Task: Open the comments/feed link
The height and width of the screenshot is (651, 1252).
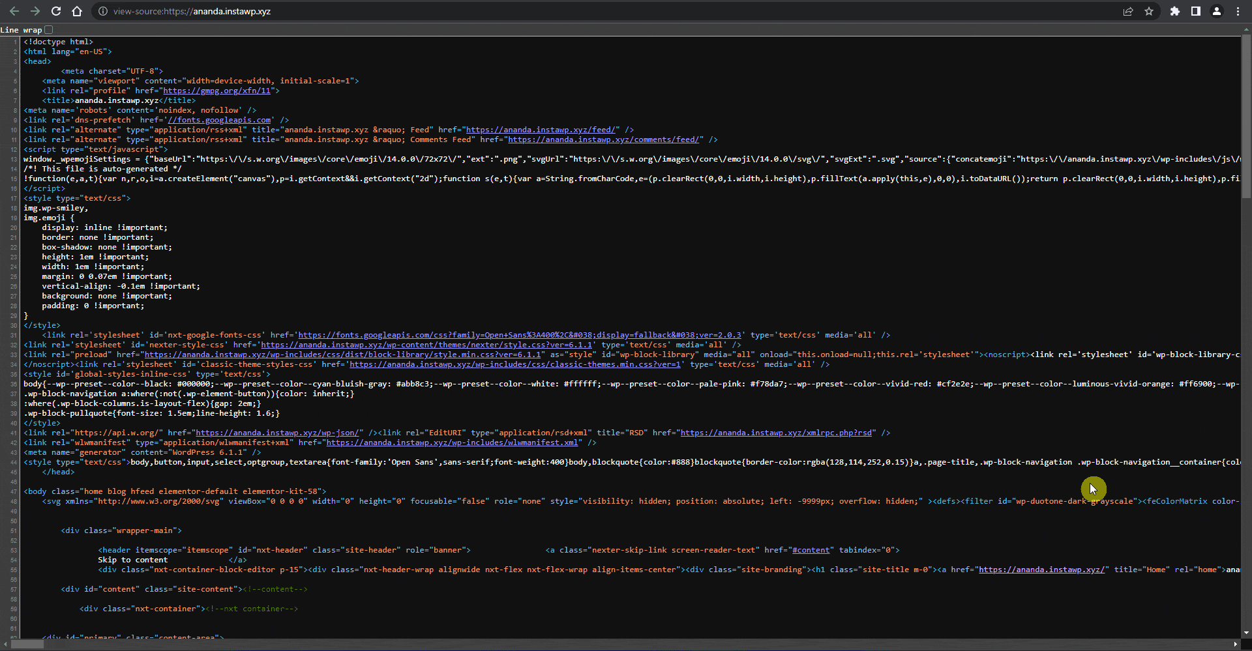Action: pos(603,139)
